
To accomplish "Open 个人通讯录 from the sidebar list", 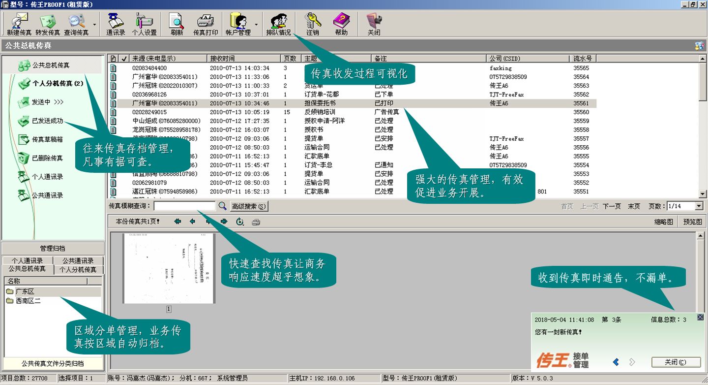I will coord(40,177).
